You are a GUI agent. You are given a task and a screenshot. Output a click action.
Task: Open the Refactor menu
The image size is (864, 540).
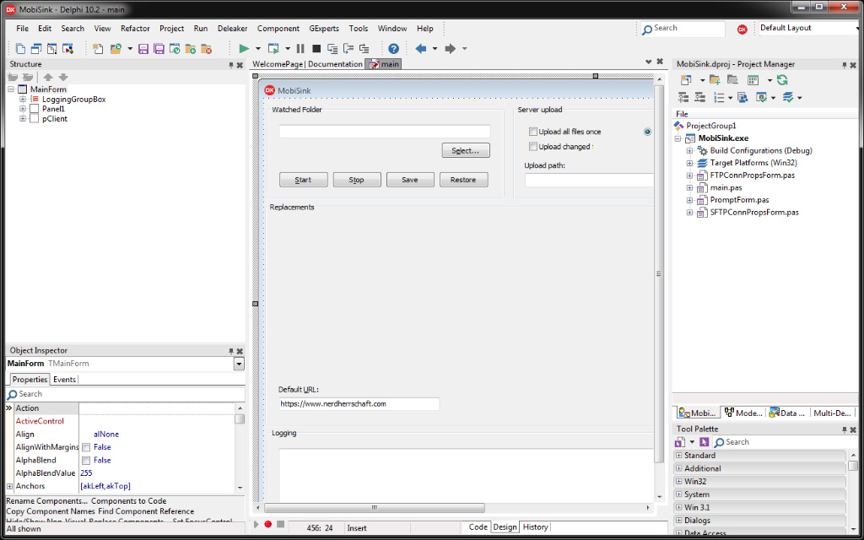coord(135,29)
